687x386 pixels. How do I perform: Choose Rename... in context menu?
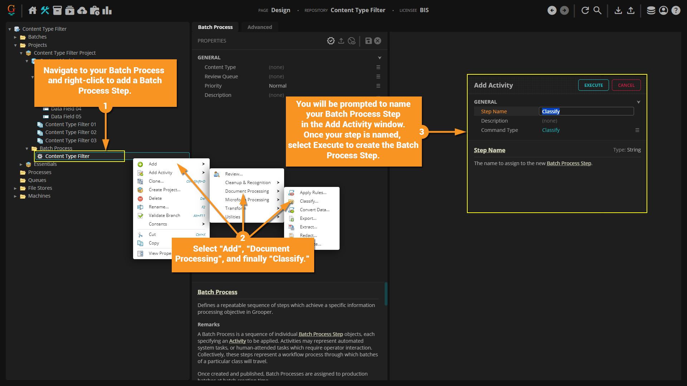click(x=171, y=207)
